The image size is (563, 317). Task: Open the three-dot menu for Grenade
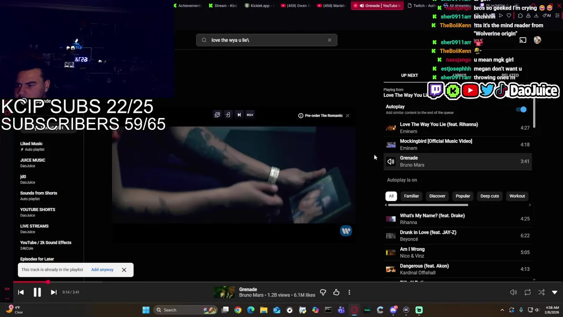click(x=349, y=292)
